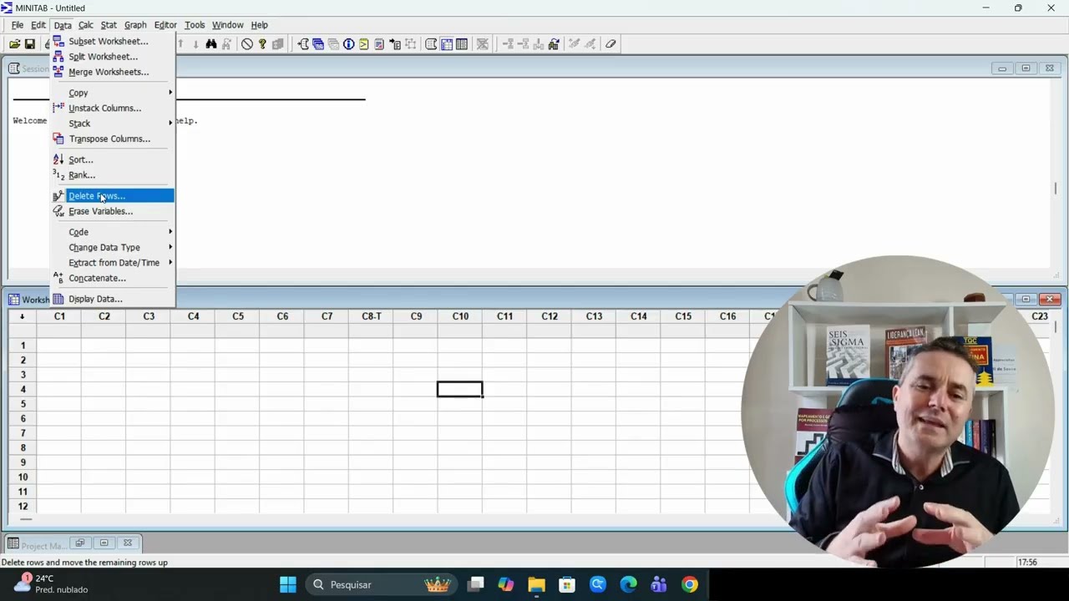Restore the minimized Project Manager window
Image resolution: width=1069 pixels, height=601 pixels.
[80, 543]
